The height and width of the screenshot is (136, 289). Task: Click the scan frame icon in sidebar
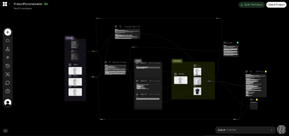pyautogui.click(x=8, y=74)
